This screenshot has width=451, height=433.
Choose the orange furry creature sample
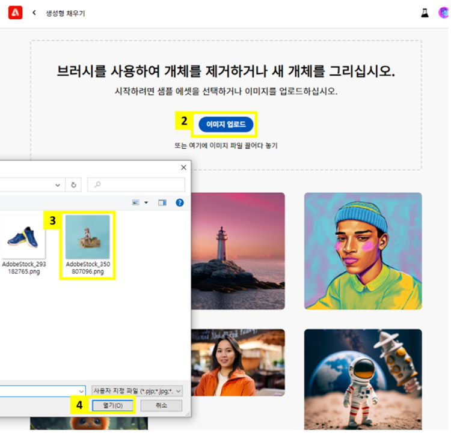(89, 423)
